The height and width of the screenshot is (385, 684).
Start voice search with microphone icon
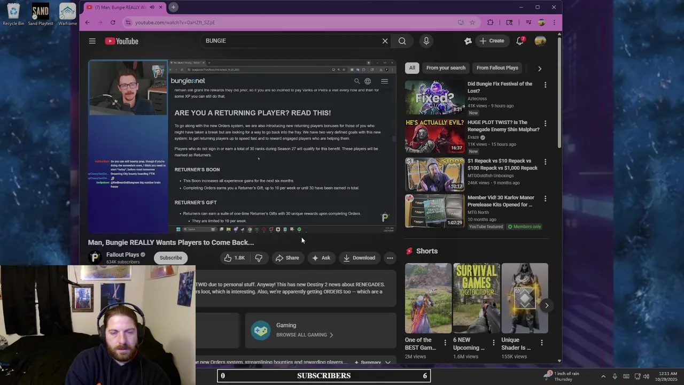[426, 41]
